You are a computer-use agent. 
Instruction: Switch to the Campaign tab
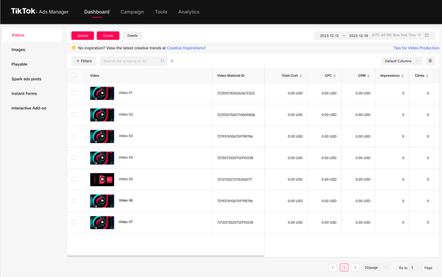tap(132, 12)
